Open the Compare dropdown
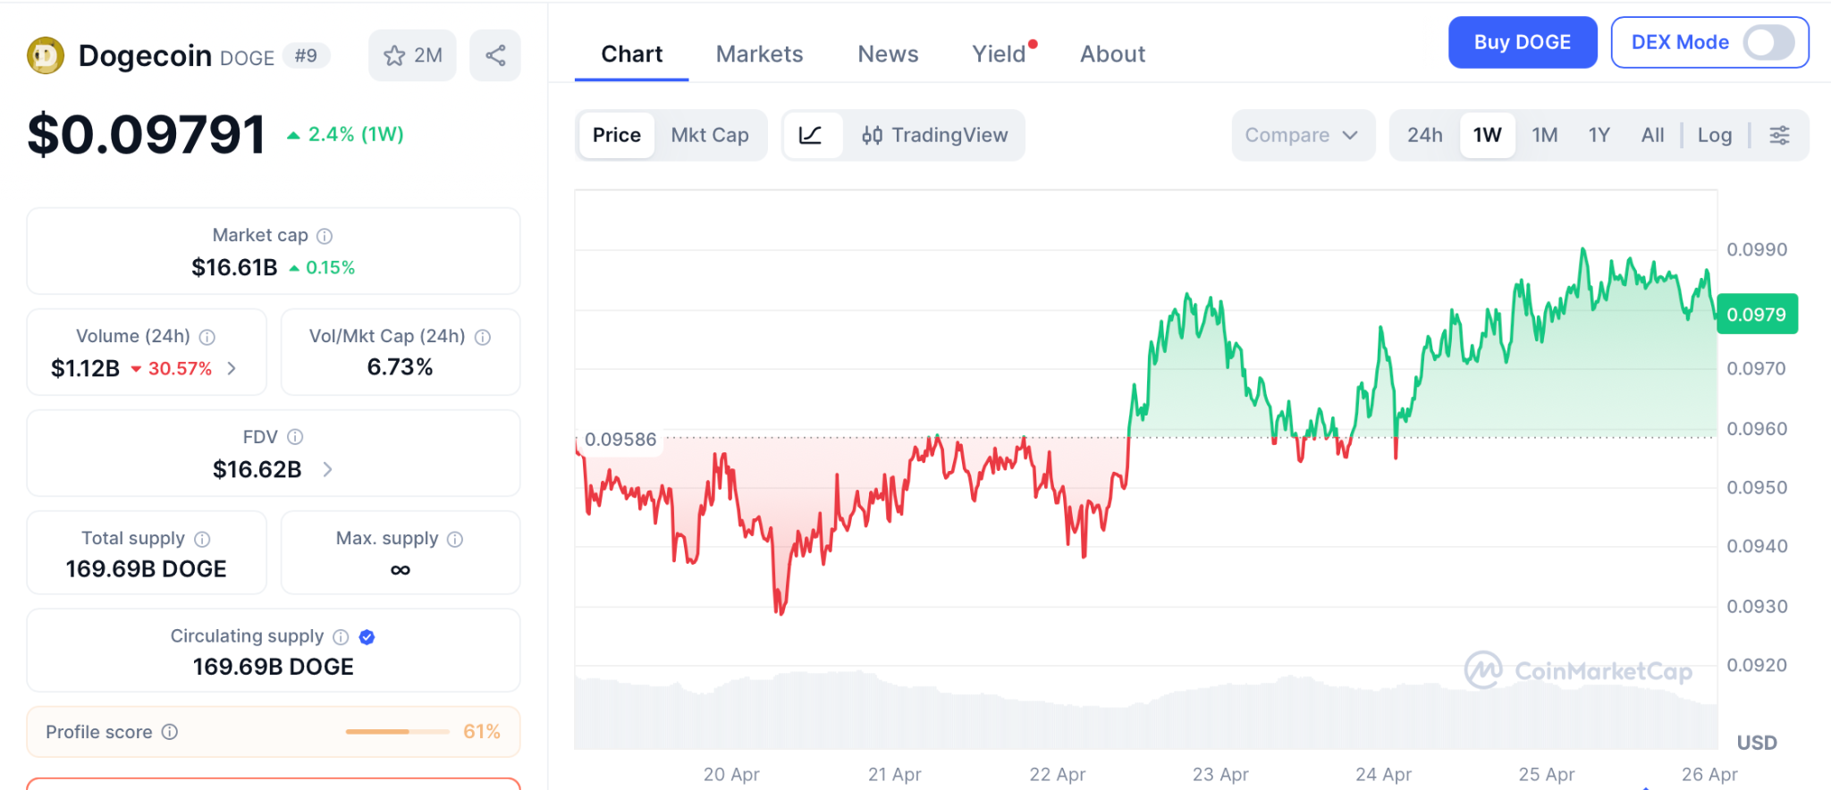 pos(1302,135)
